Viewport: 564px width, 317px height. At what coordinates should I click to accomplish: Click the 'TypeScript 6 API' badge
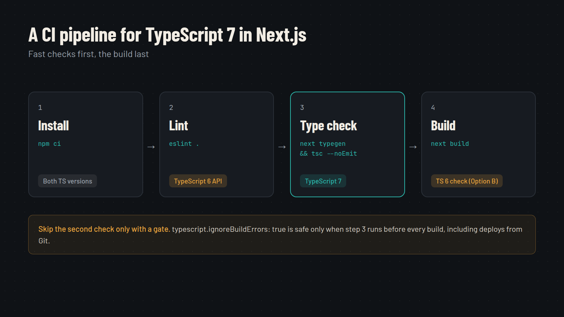[198, 181]
